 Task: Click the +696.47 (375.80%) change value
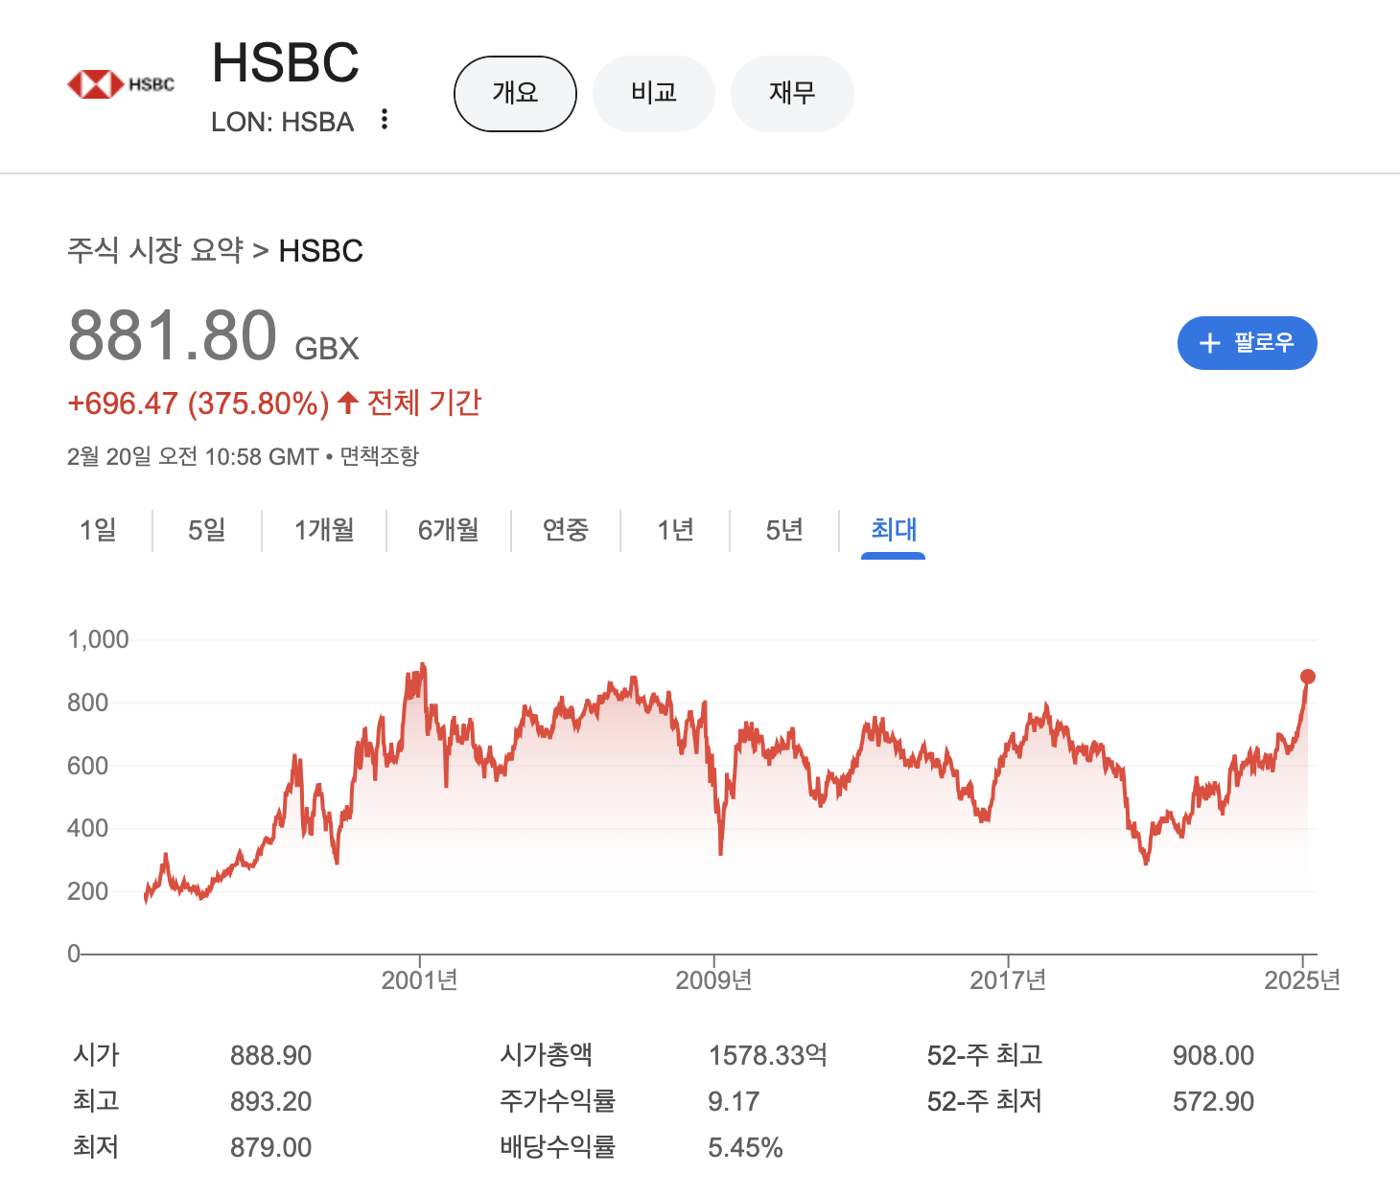[198, 403]
